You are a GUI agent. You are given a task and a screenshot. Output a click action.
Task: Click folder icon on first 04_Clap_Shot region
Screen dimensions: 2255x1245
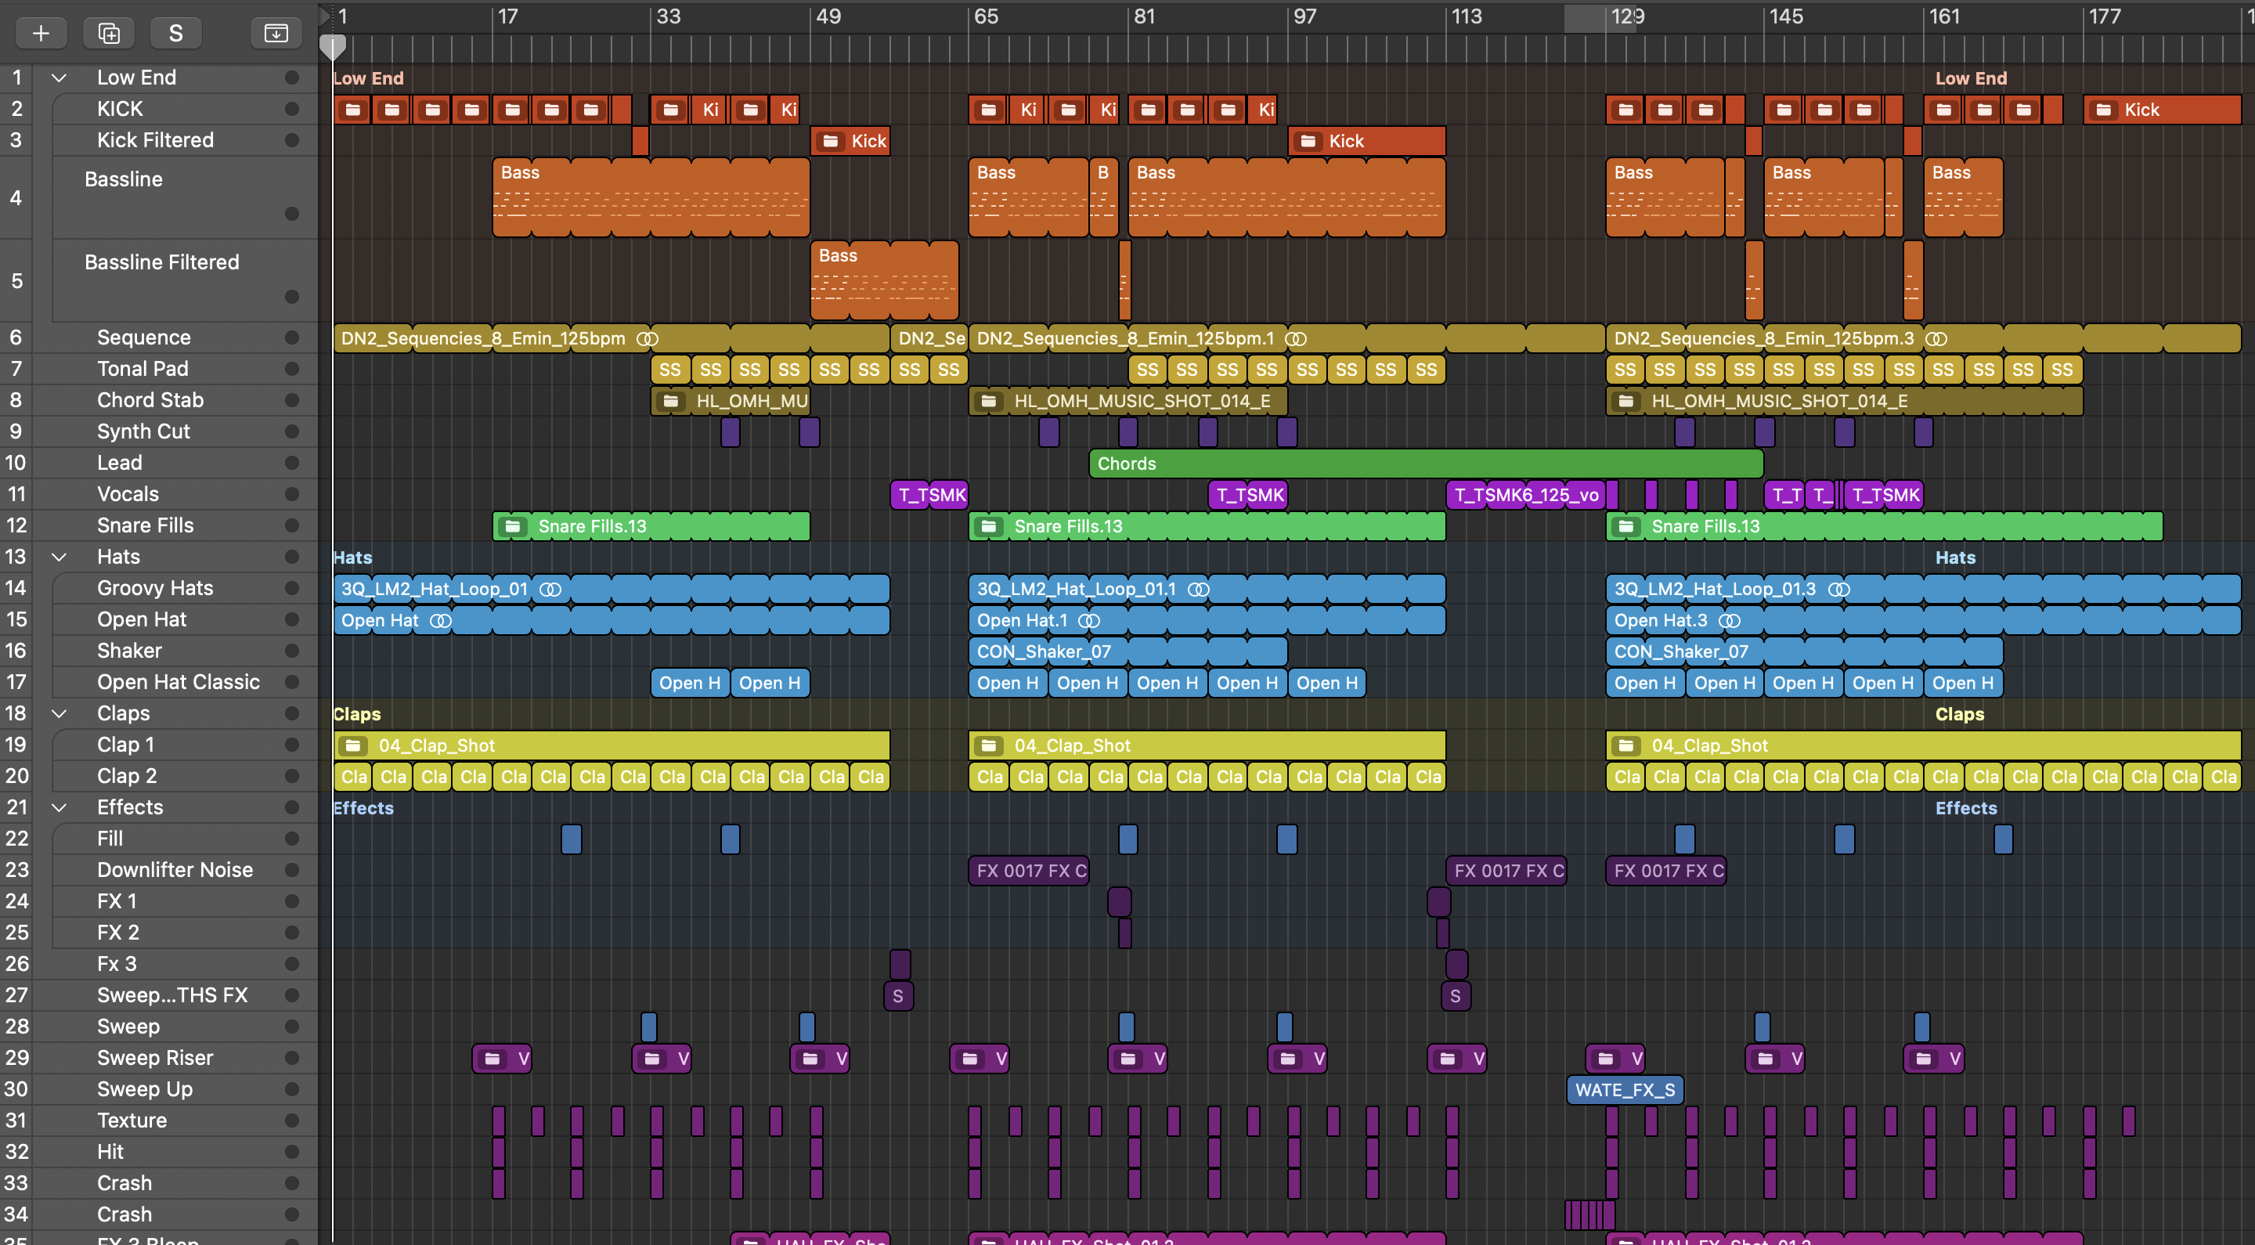click(354, 745)
